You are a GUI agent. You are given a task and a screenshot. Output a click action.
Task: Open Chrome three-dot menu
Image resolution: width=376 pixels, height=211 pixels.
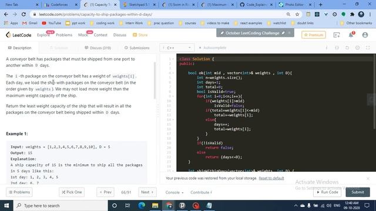click(x=370, y=14)
